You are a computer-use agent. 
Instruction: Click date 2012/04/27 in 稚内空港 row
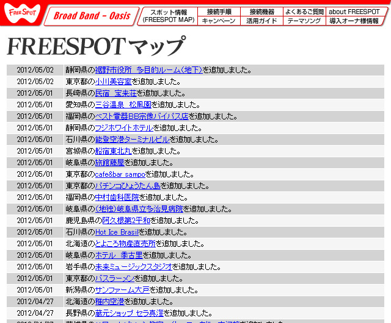click(x=35, y=301)
